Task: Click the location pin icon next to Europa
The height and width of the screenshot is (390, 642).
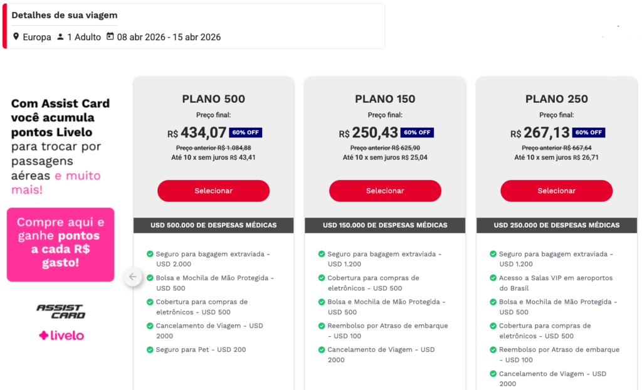Action: [x=16, y=37]
